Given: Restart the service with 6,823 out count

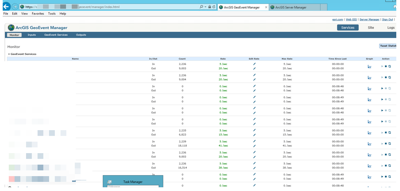Looking at the screenshot, I should [x=390, y=133].
